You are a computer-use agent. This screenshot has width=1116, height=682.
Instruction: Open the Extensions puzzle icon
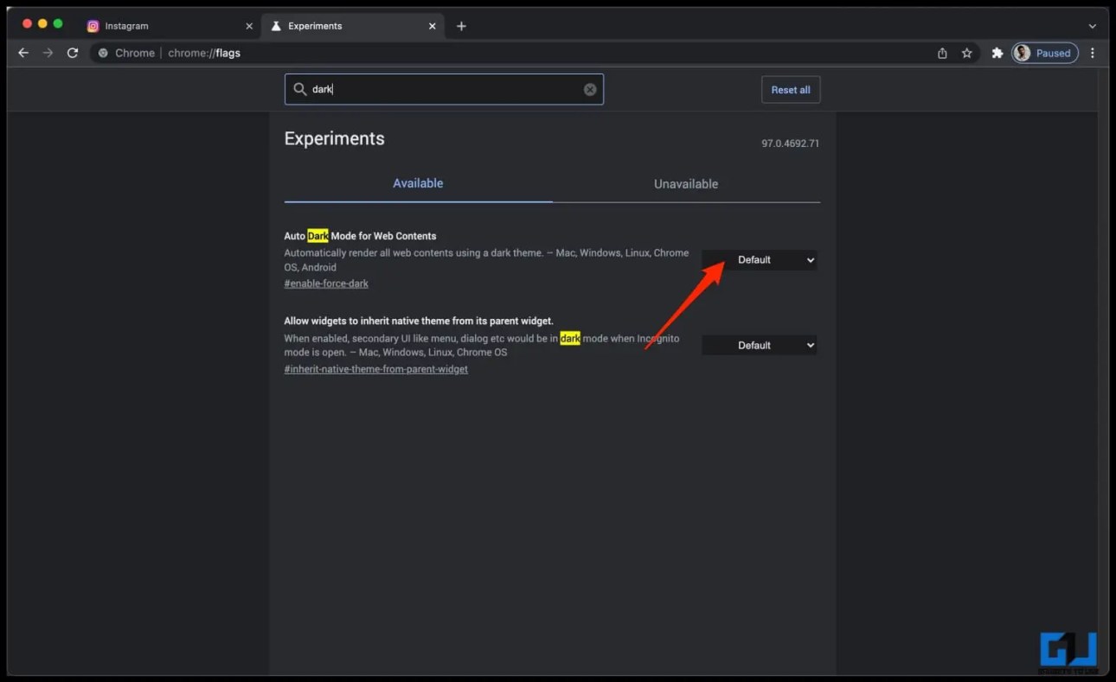coord(997,53)
